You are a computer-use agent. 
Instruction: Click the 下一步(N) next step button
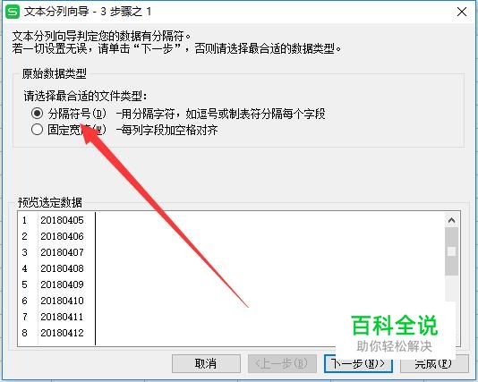tap(358, 363)
